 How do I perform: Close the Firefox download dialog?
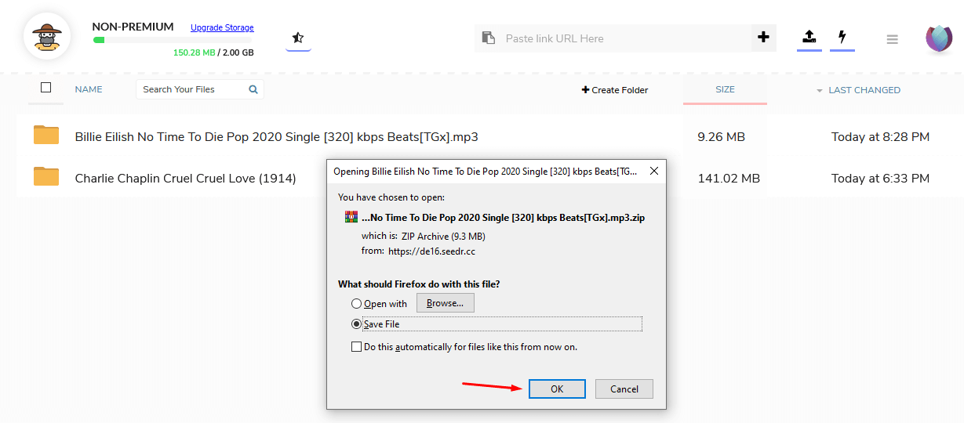pyautogui.click(x=654, y=171)
